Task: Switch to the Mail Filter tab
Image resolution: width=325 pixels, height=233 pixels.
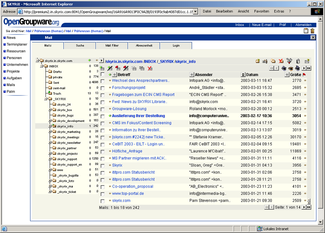Action: 112,46
